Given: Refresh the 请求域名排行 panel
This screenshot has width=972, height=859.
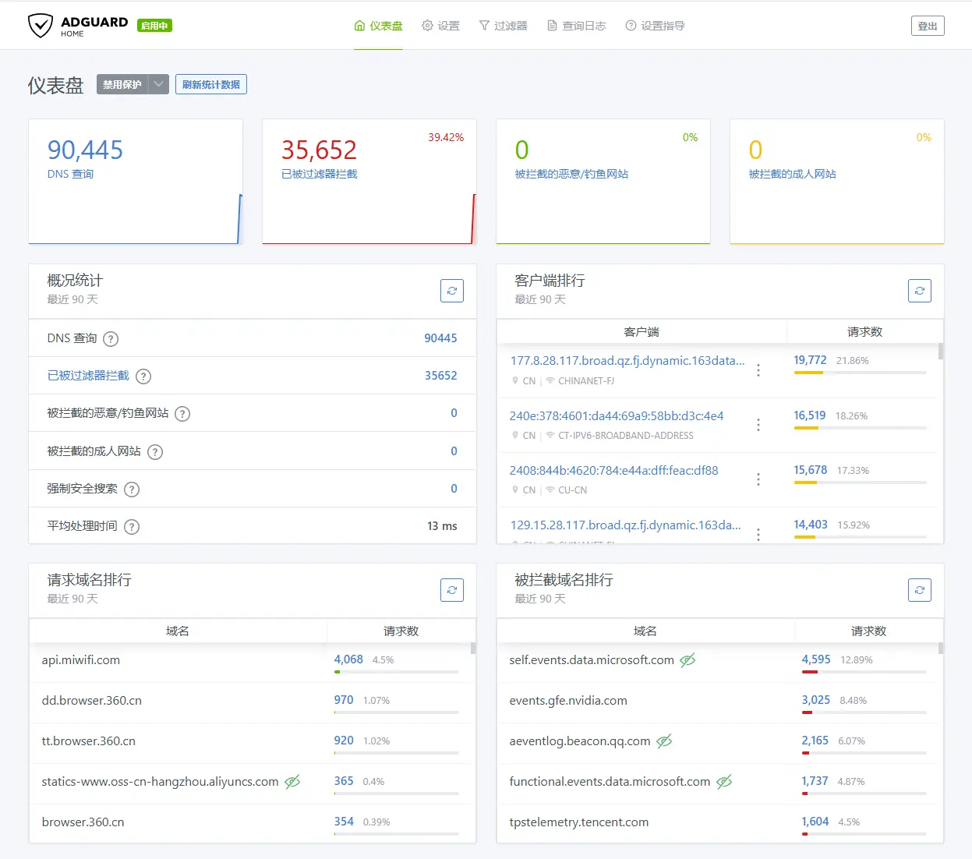Looking at the screenshot, I should [452, 590].
